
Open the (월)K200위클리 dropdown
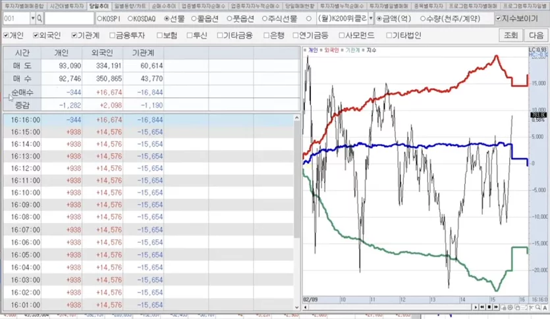click(371, 18)
